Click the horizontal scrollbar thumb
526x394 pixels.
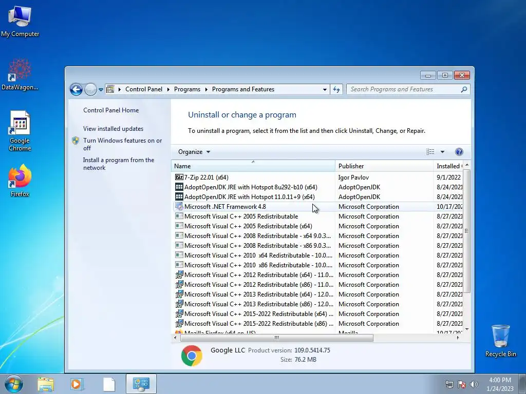pyautogui.click(x=277, y=338)
